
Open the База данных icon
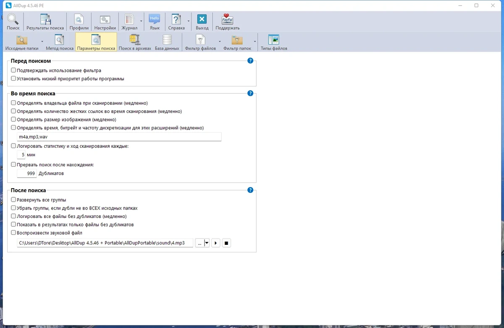click(167, 42)
